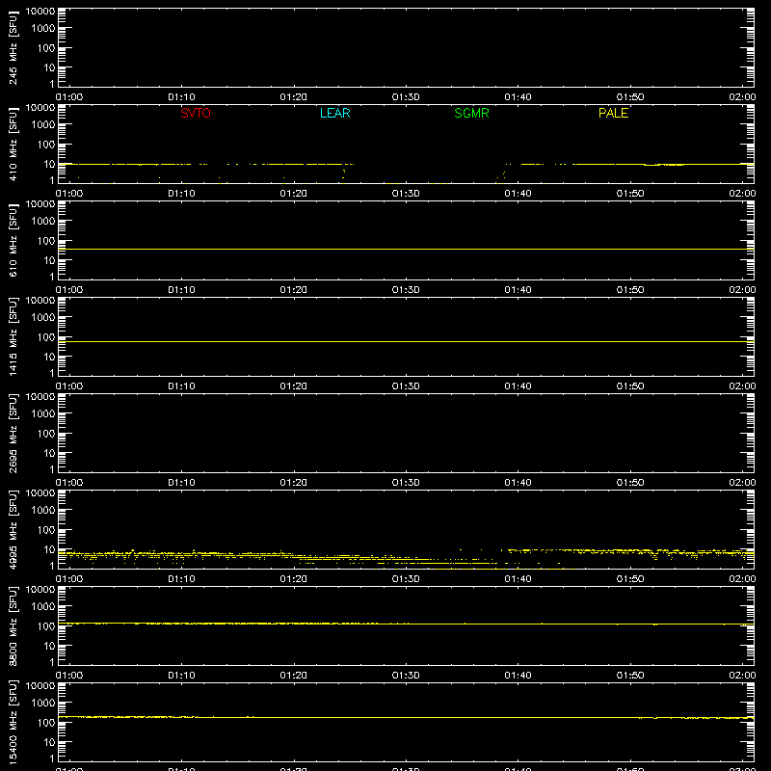Click 01:50 time label beneath 610 MHz plot
The height and width of the screenshot is (771, 771).
(x=630, y=290)
